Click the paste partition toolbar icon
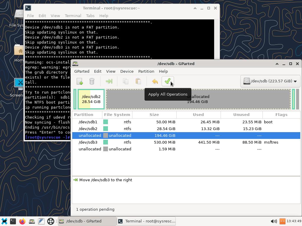 138,81
